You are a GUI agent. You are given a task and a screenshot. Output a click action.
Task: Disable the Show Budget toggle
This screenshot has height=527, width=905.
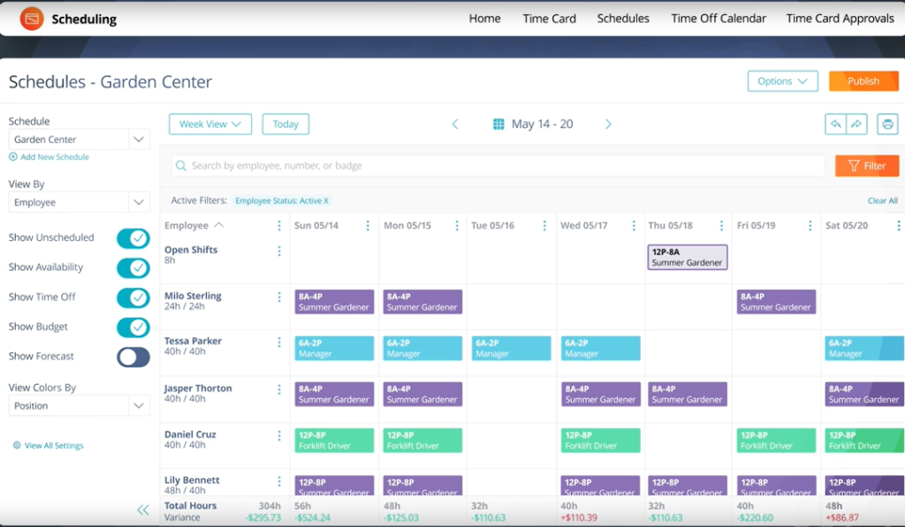[133, 327]
